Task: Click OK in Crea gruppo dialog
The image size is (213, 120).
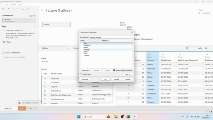Action: (x=106, y=79)
